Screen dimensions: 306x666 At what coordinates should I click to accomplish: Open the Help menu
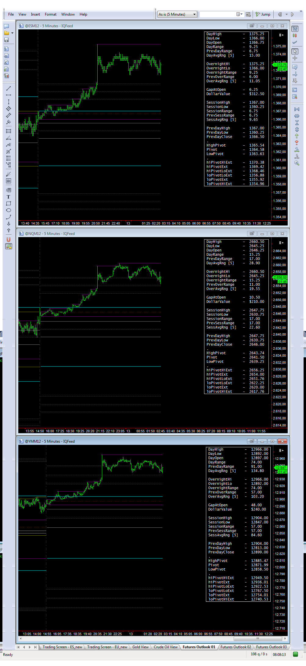click(83, 14)
